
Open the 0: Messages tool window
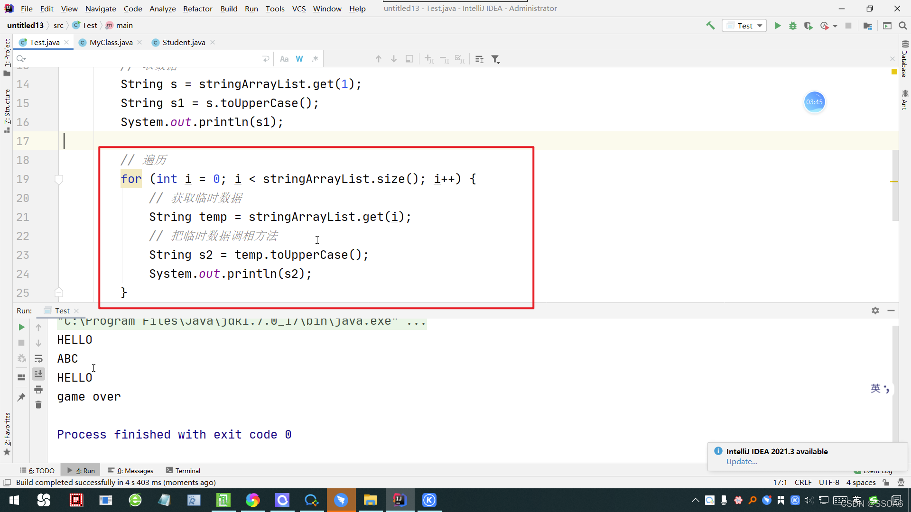130,471
